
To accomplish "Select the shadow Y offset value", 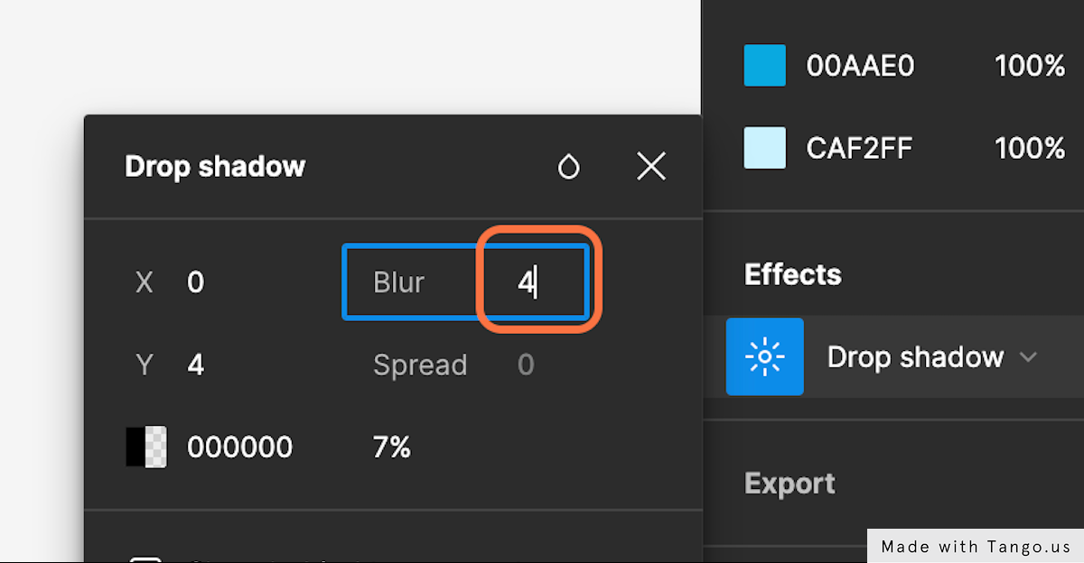I will 195,365.
